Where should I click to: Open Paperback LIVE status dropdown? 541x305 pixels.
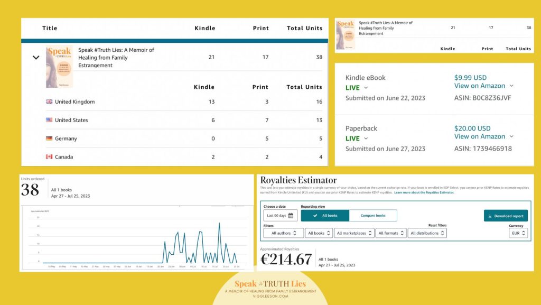click(357, 138)
